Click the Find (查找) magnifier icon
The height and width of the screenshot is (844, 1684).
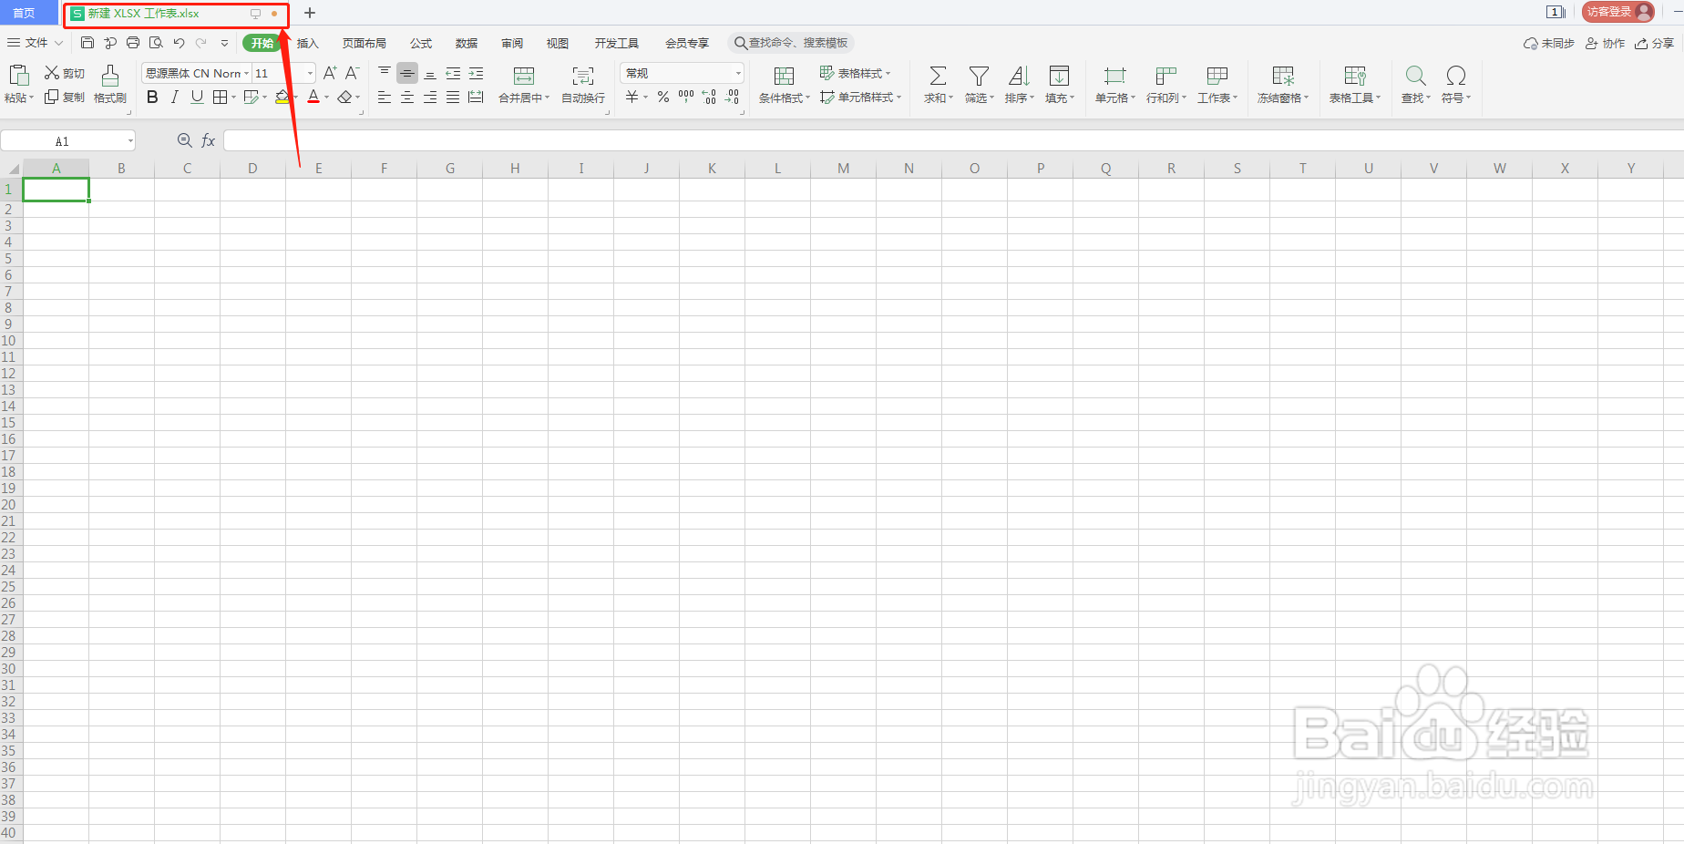coord(1416,76)
